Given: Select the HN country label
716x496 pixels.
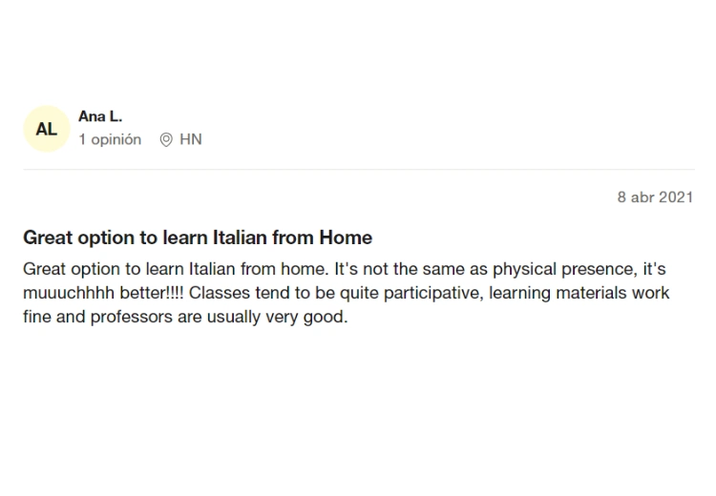Looking at the screenshot, I should coord(191,139).
